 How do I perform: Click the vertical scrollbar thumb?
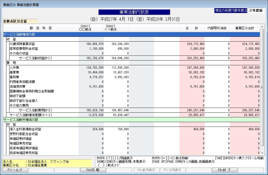pos(262,87)
